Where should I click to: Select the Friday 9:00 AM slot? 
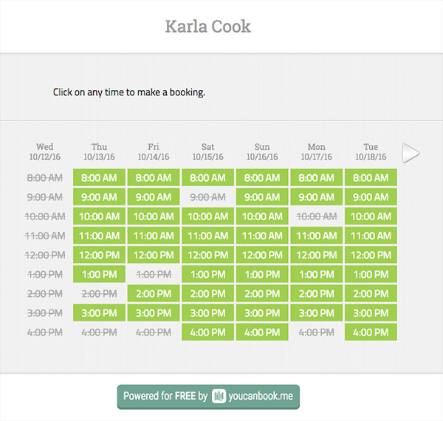154,197
